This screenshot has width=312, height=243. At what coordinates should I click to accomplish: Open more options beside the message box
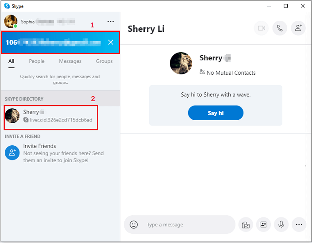(299, 225)
